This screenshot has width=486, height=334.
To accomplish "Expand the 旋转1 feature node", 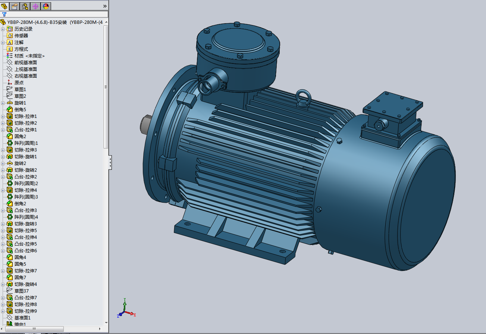I will [3, 103].
